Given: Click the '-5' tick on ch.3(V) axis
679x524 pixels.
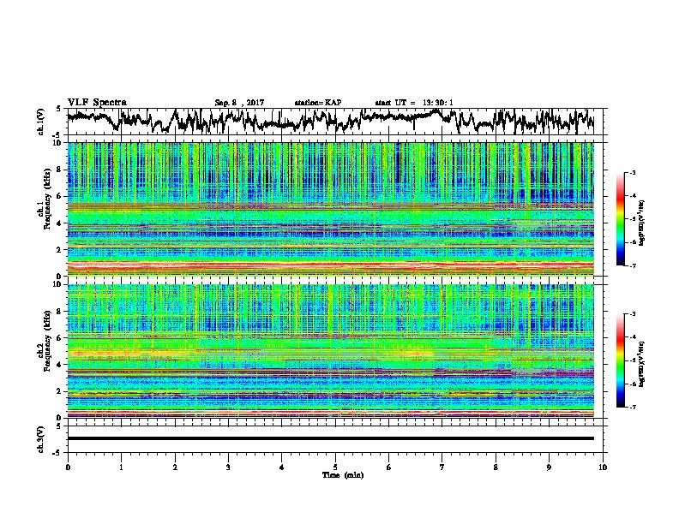Looking at the screenshot, I should [57, 453].
